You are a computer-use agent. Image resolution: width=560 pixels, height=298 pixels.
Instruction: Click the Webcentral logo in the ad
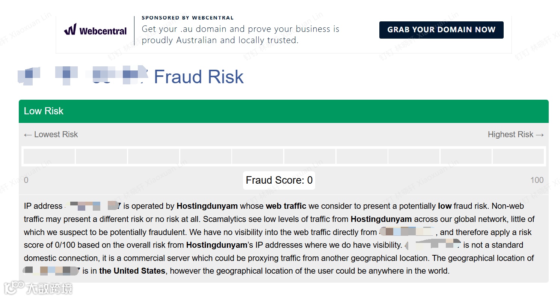click(x=95, y=30)
